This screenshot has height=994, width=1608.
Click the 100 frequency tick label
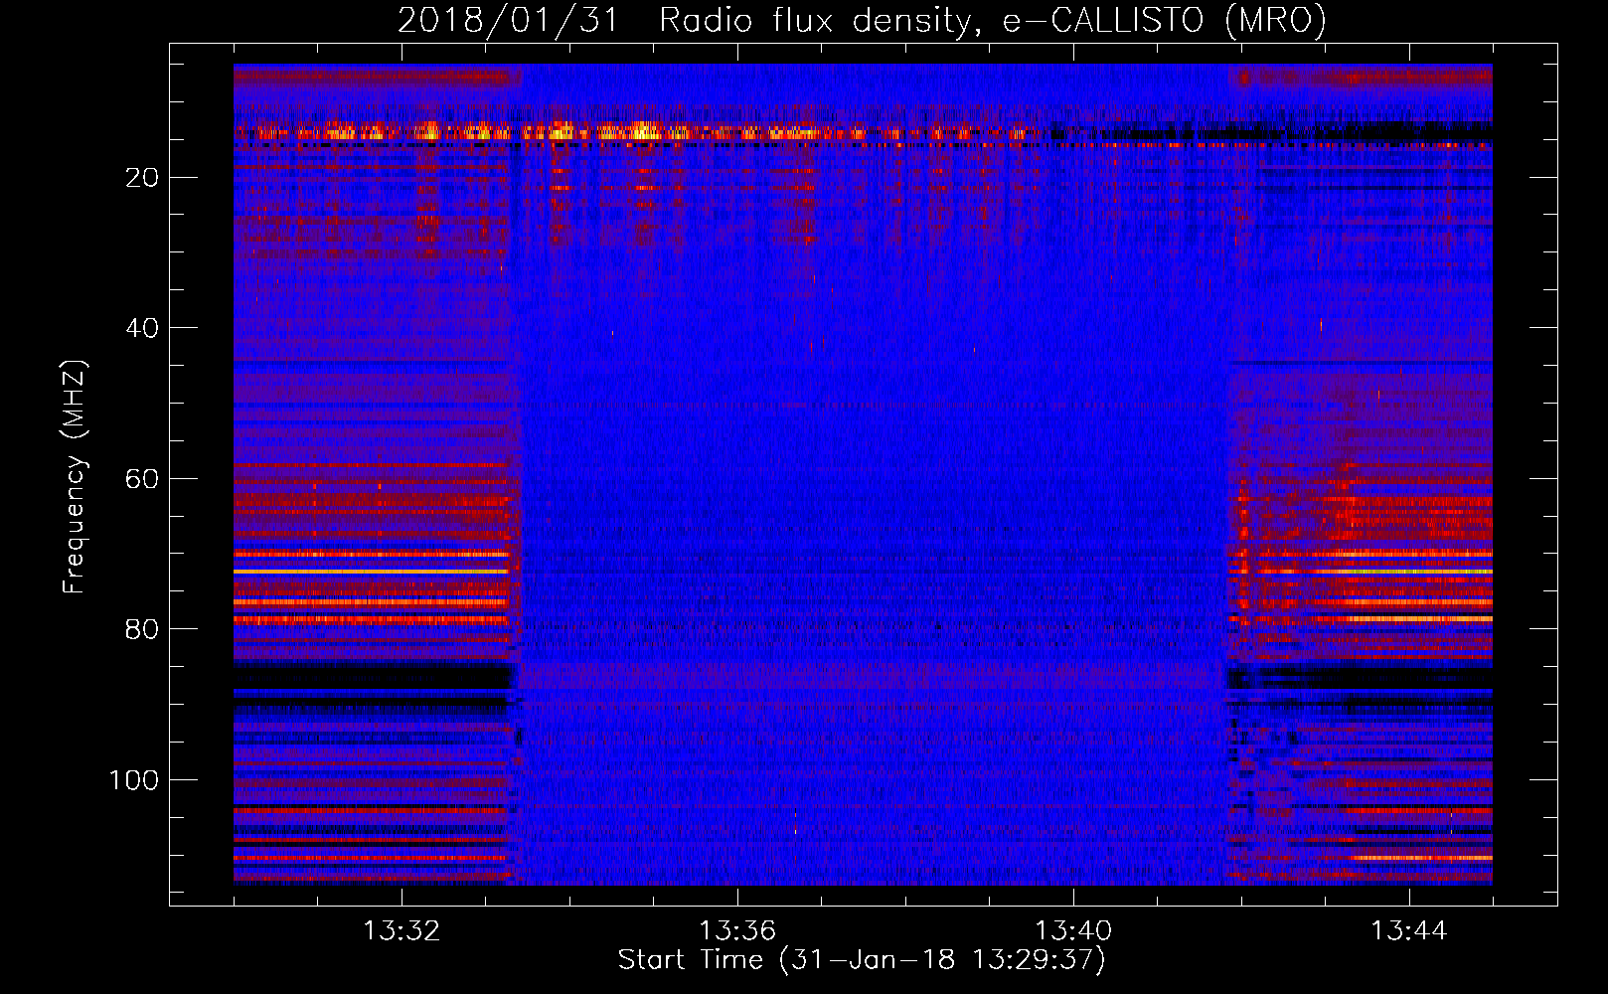[x=134, y=780]
